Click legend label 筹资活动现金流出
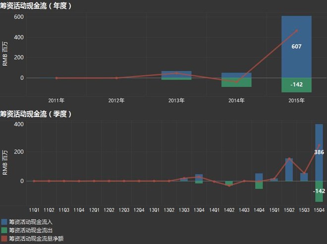 [30, 230]
